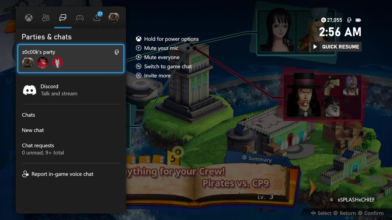Click the headset icon in z0c00k's party
392x220 pixels.
tap(117, 52)
